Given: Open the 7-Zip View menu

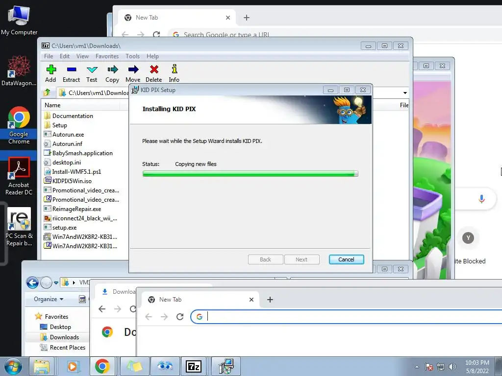Looking at the screenshot, I should [x=82, y=56].
